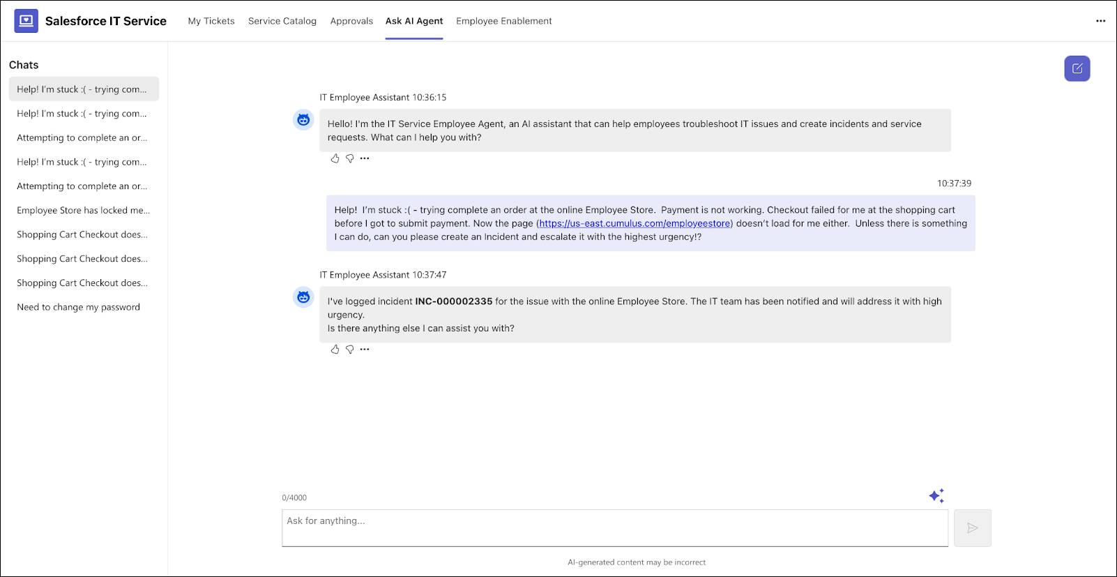The width and height of the screenshot is (1117, 577).
Task: Open 'Employee Store has locked me...' chat
Action: [84, 210]
